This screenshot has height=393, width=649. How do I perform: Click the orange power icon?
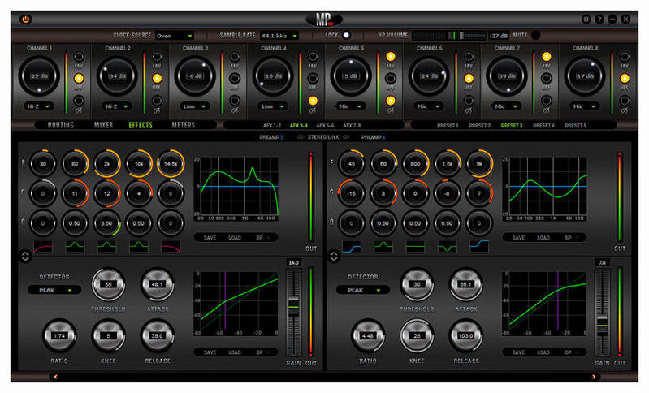click(x=26, y=19)
